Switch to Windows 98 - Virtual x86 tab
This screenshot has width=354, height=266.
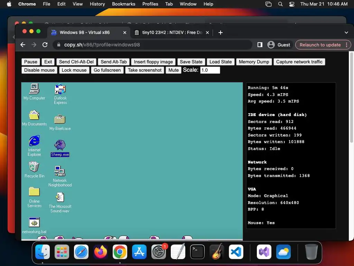(89, 33)
